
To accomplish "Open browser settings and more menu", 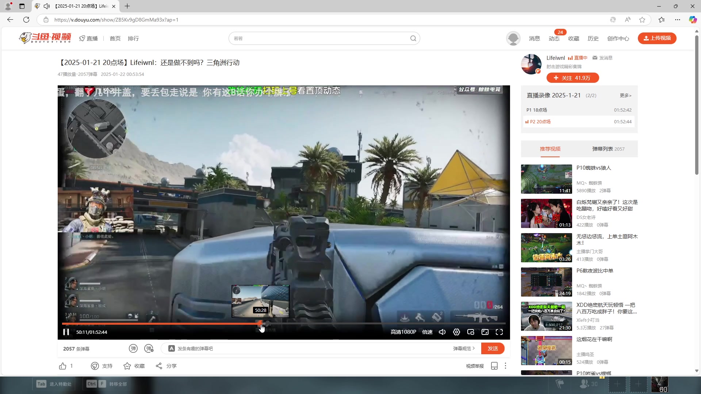I will pyautogui.click(x=678, y=20).
